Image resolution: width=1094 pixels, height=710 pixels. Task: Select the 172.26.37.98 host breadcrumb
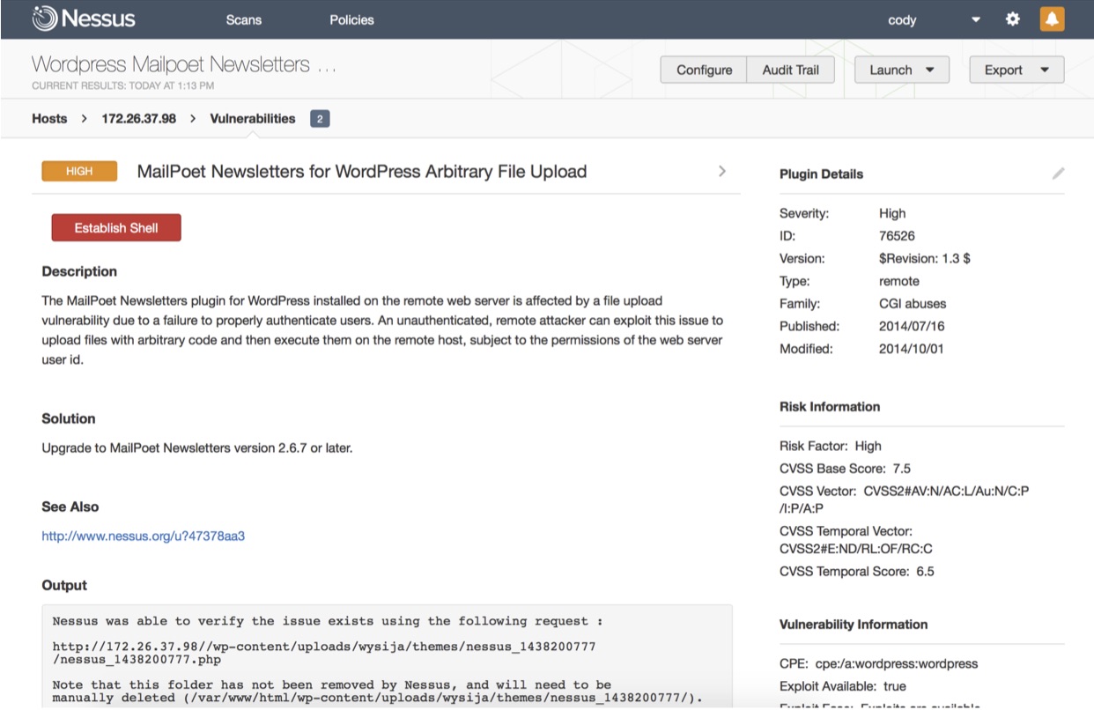(138, 118)
